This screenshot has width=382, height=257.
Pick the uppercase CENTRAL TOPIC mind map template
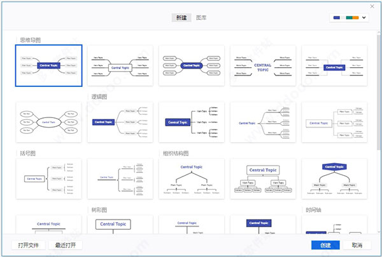pos(263,65)
